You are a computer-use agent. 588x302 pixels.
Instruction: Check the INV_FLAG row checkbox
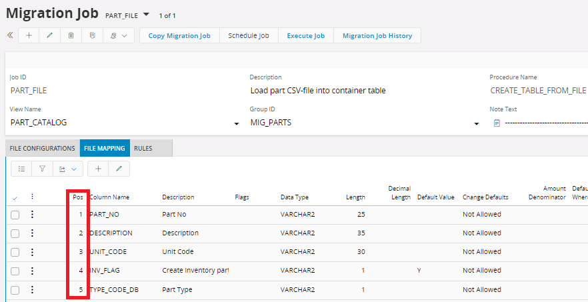pos(15,271)
